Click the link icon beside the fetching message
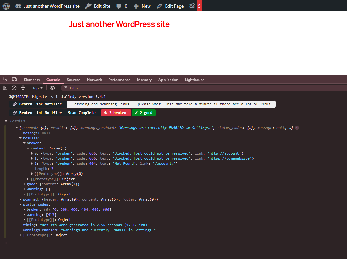This screenshot has height=259, width=347. coord(15,104)
